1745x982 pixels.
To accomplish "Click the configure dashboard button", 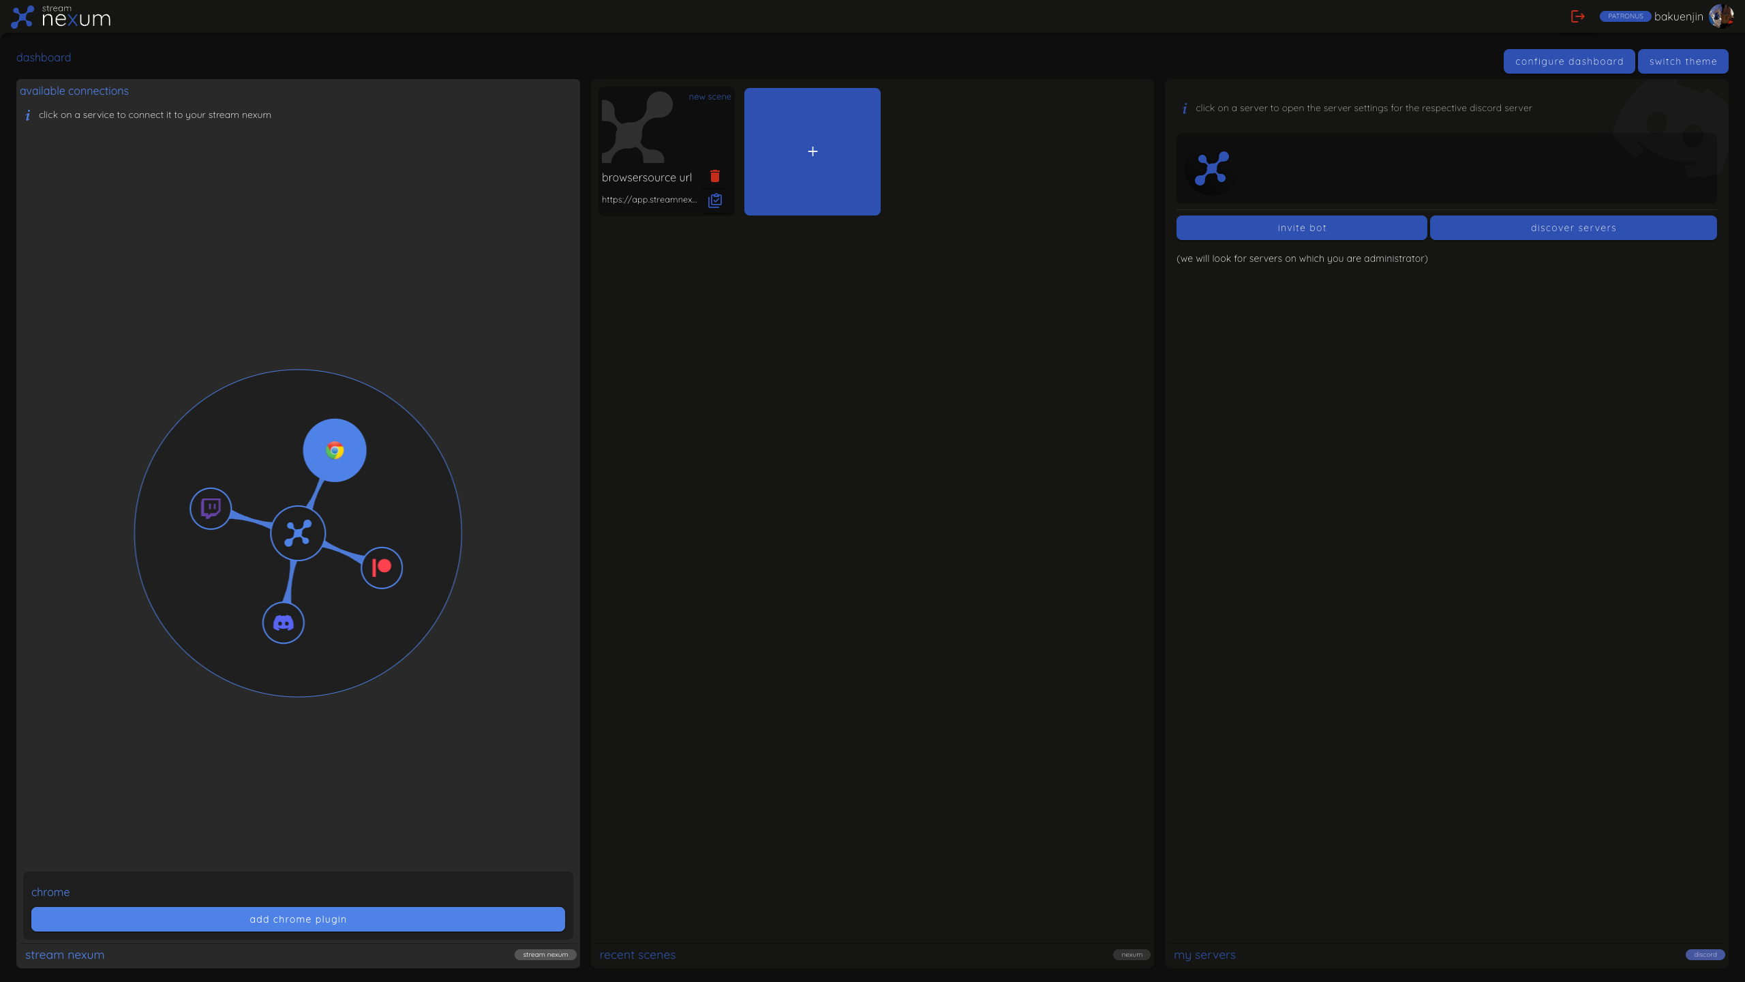I will [1568, 61].
